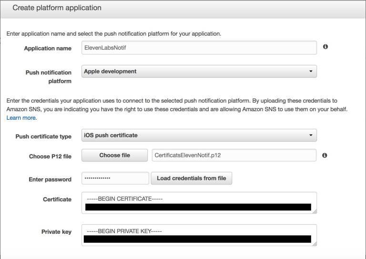Click the Enter password label
The image size is (366, 259).
tap(50, 180)
